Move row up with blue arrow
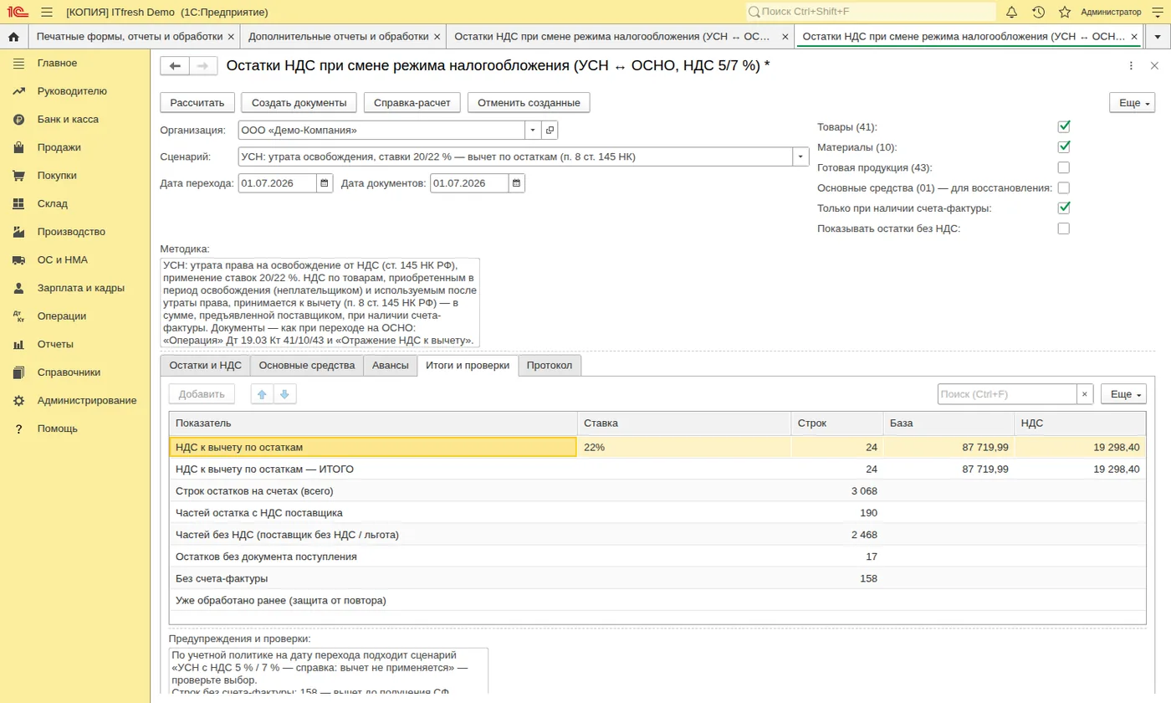This screenshot has width=1171, height=703. (x=262, y=394)
